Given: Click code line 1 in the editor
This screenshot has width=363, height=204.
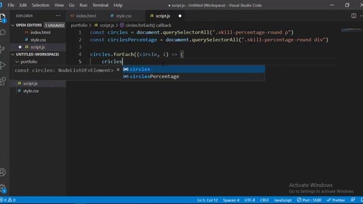Looking at the screenshot, I should (192, 32).
